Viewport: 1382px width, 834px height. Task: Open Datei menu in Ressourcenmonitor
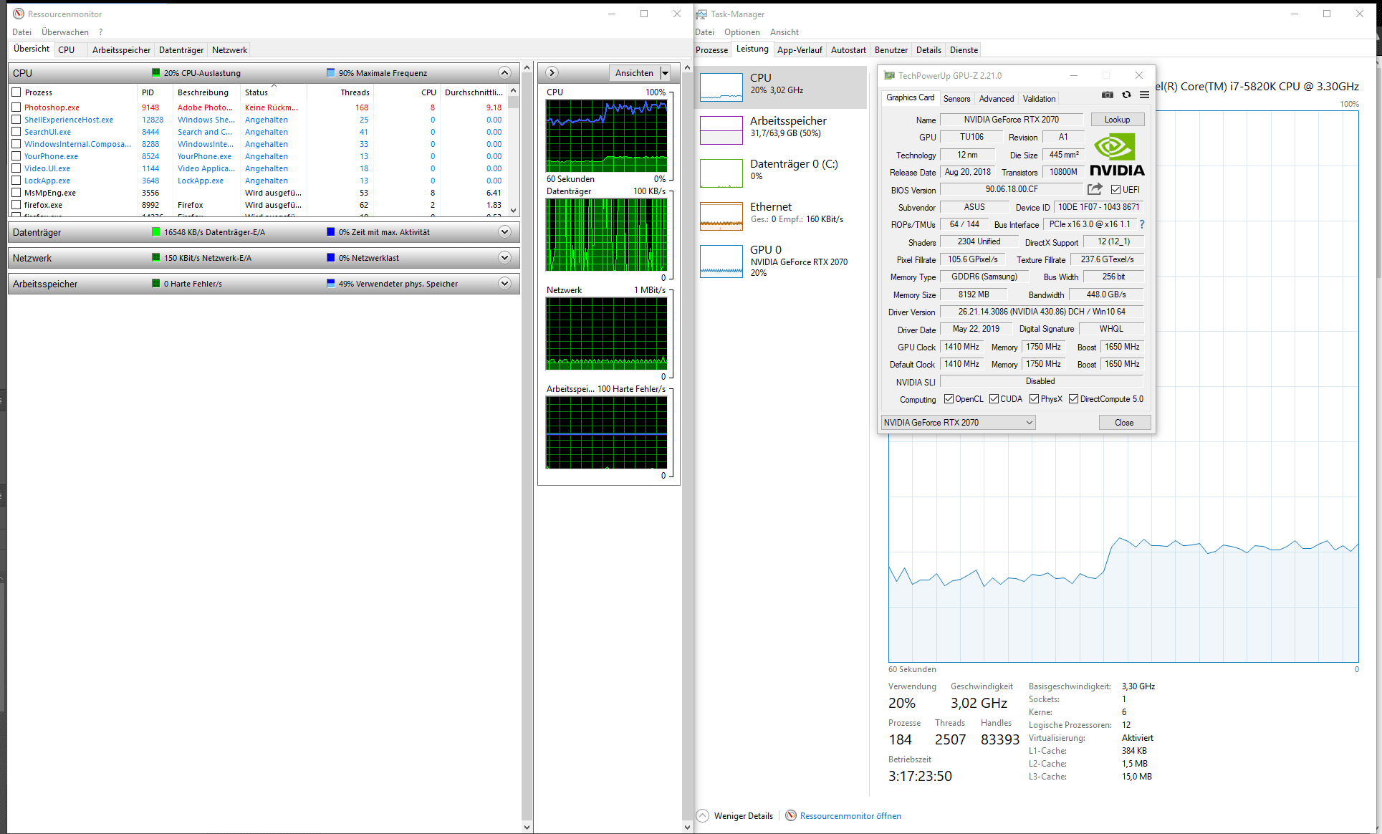21,32
